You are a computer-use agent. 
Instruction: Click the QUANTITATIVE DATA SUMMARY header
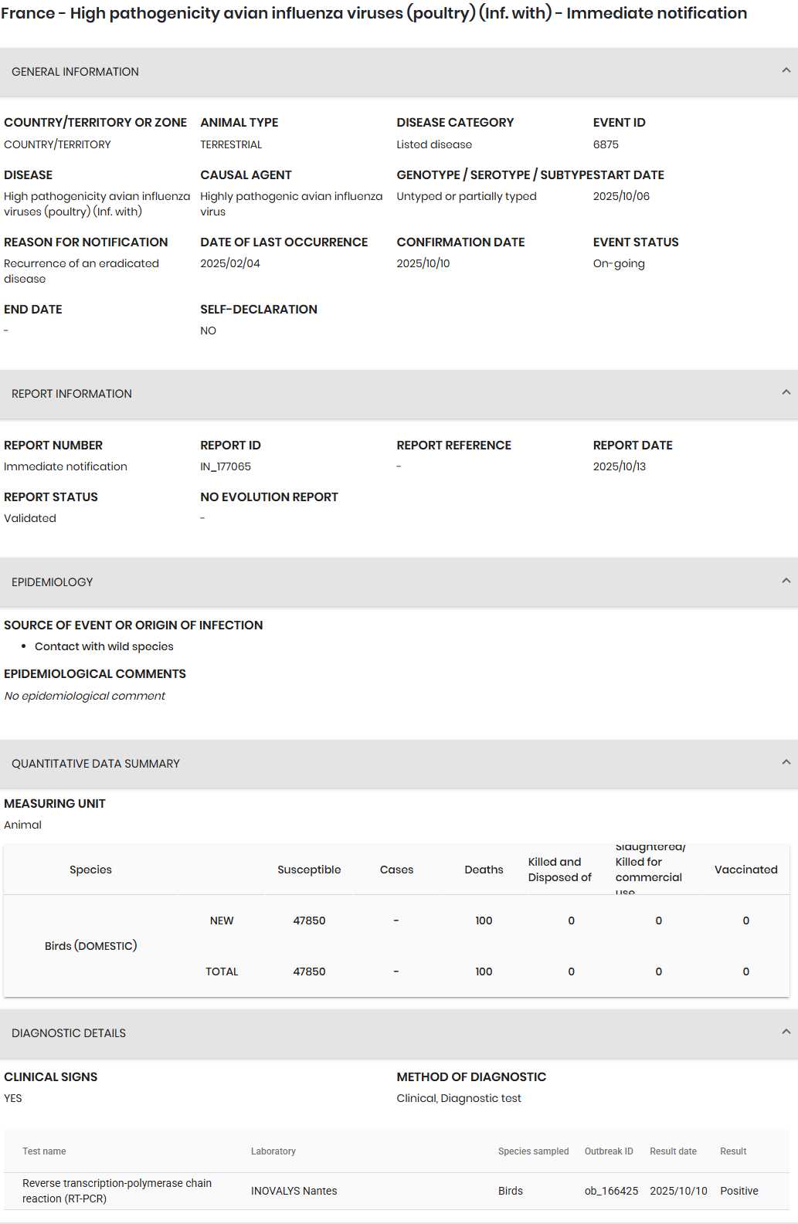click(x=399, y=764)
